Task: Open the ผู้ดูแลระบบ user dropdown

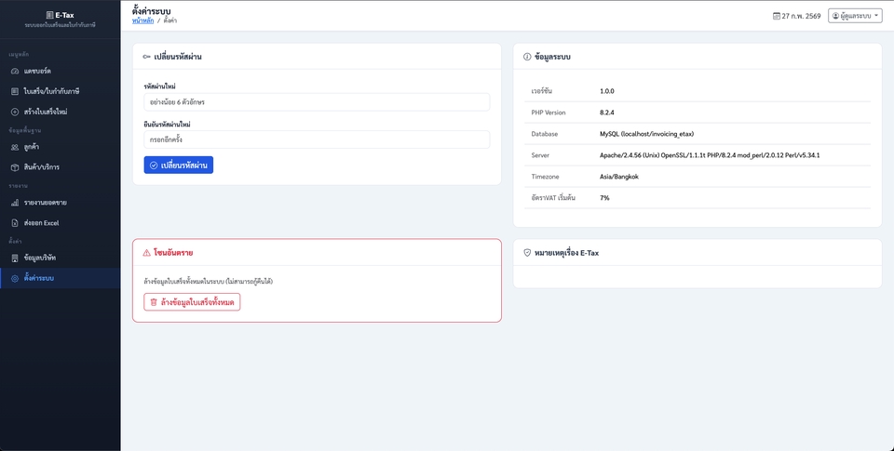Action: pos(854,16)
